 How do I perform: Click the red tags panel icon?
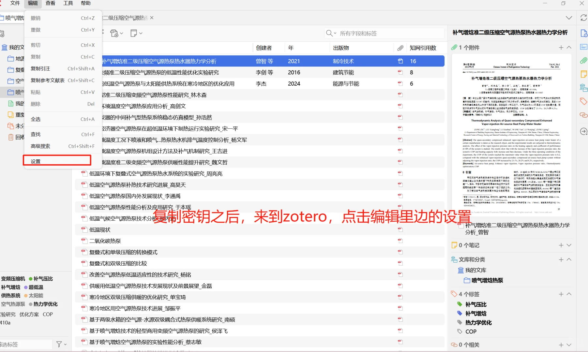tap(583, 101)
